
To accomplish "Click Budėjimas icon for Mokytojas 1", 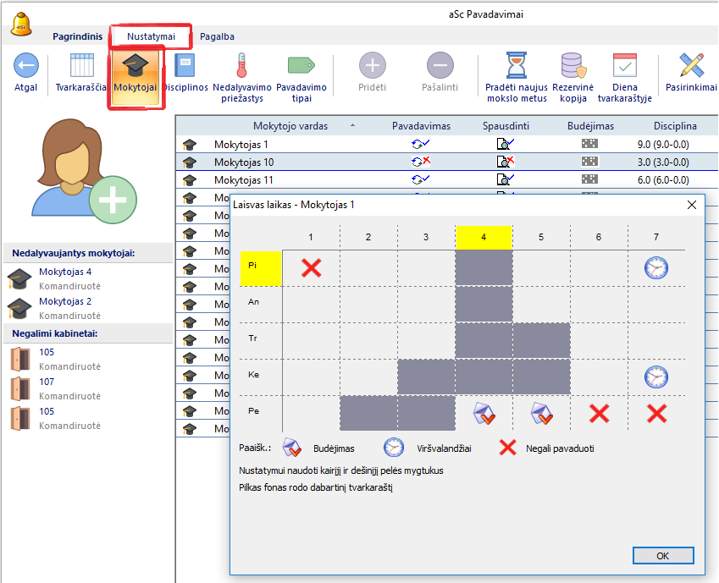I will pyautogui.click(x=589, y=144).
